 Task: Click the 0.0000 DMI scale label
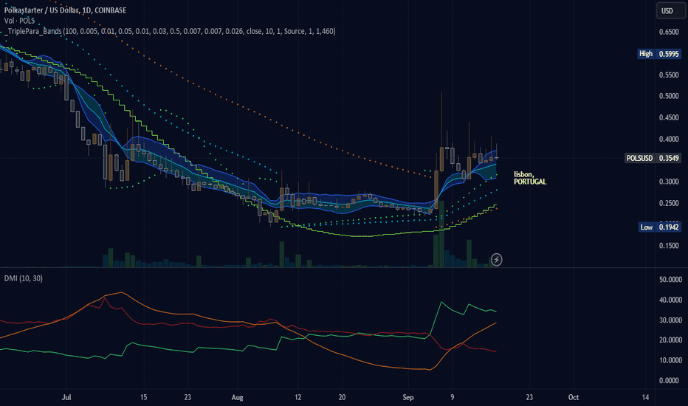670,381
